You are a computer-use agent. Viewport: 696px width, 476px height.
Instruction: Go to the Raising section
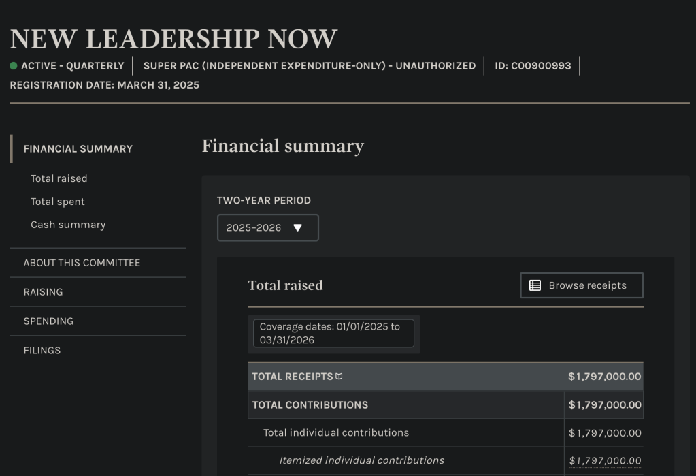[x=43, y=292]
